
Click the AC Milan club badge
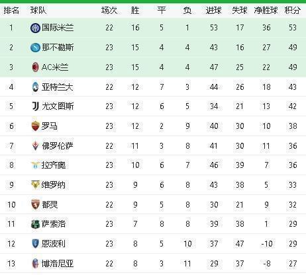click(35, 67)
